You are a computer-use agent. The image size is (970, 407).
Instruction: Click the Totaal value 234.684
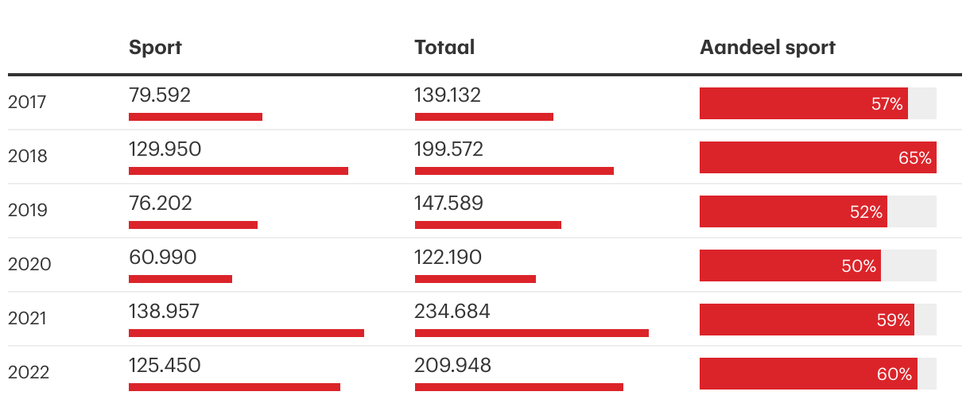point(452,312)
